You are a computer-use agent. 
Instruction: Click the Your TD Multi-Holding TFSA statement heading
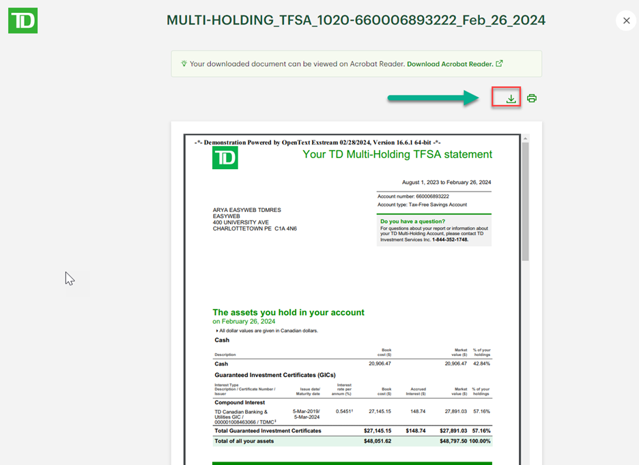[x=397, y=154]
